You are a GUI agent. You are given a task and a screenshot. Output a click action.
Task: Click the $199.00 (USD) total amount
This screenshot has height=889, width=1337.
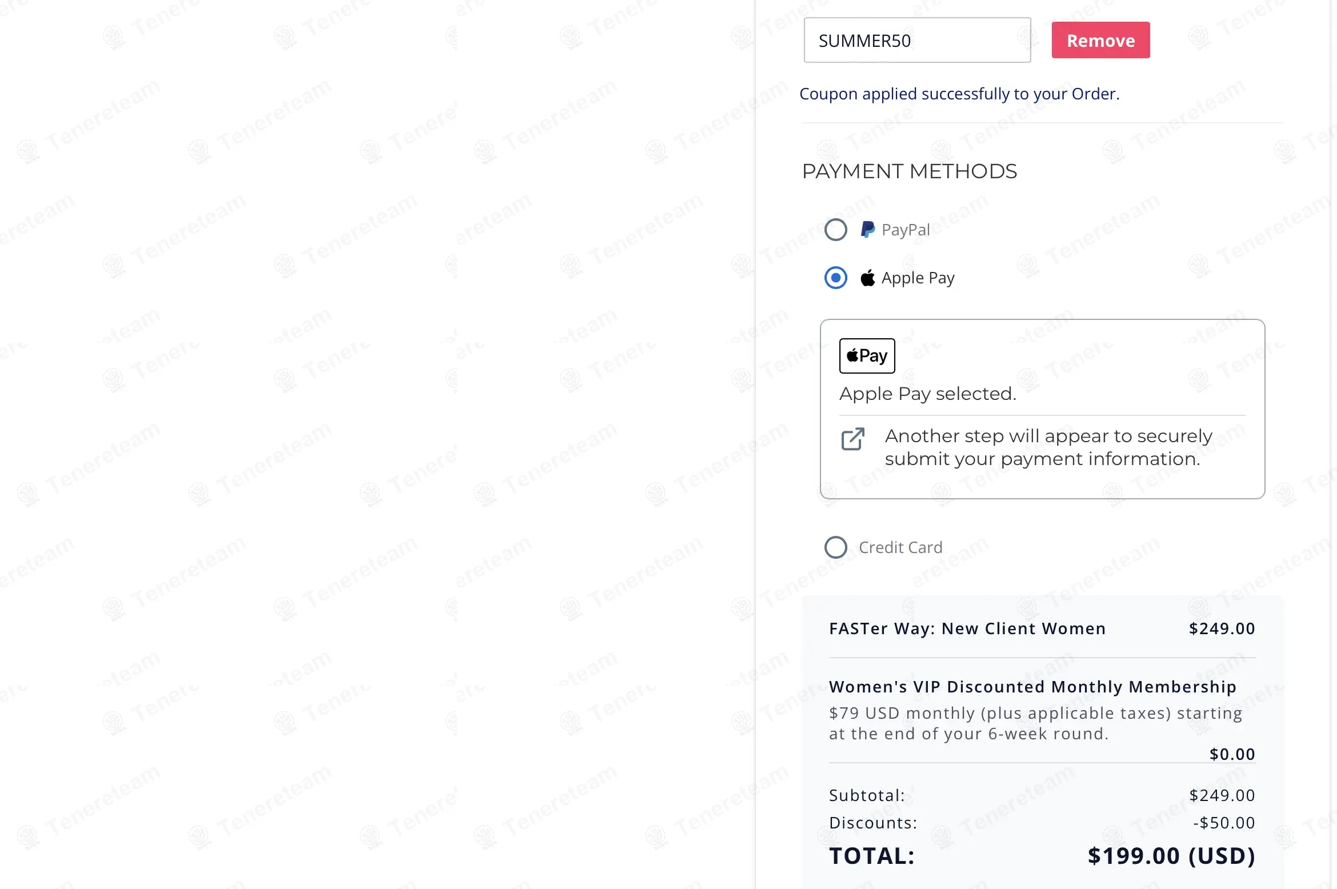pyautogui.click(x=1171, y=856)
